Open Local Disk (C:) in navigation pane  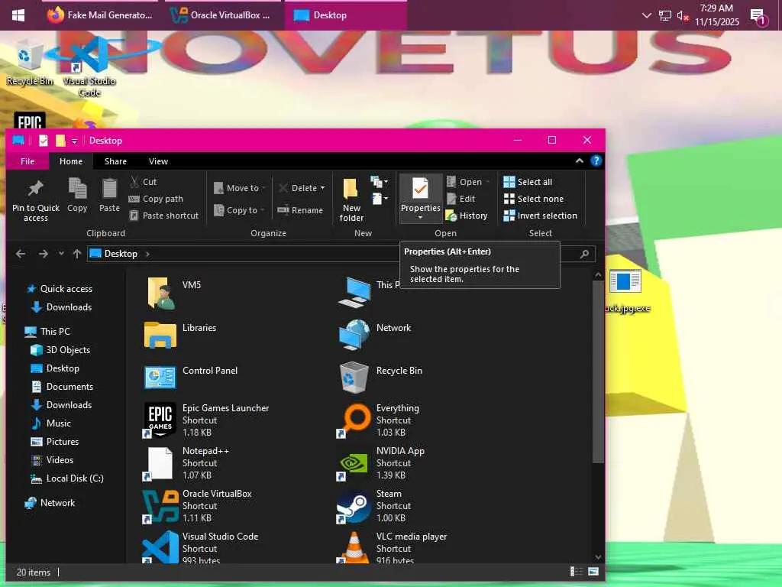pos(67,478)
